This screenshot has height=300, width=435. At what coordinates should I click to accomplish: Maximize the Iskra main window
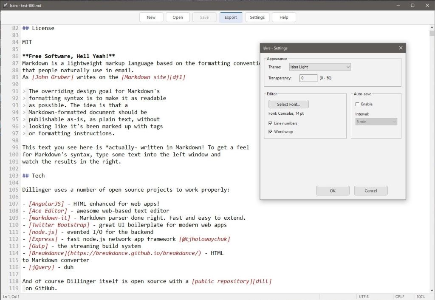[x=412, y=6]
